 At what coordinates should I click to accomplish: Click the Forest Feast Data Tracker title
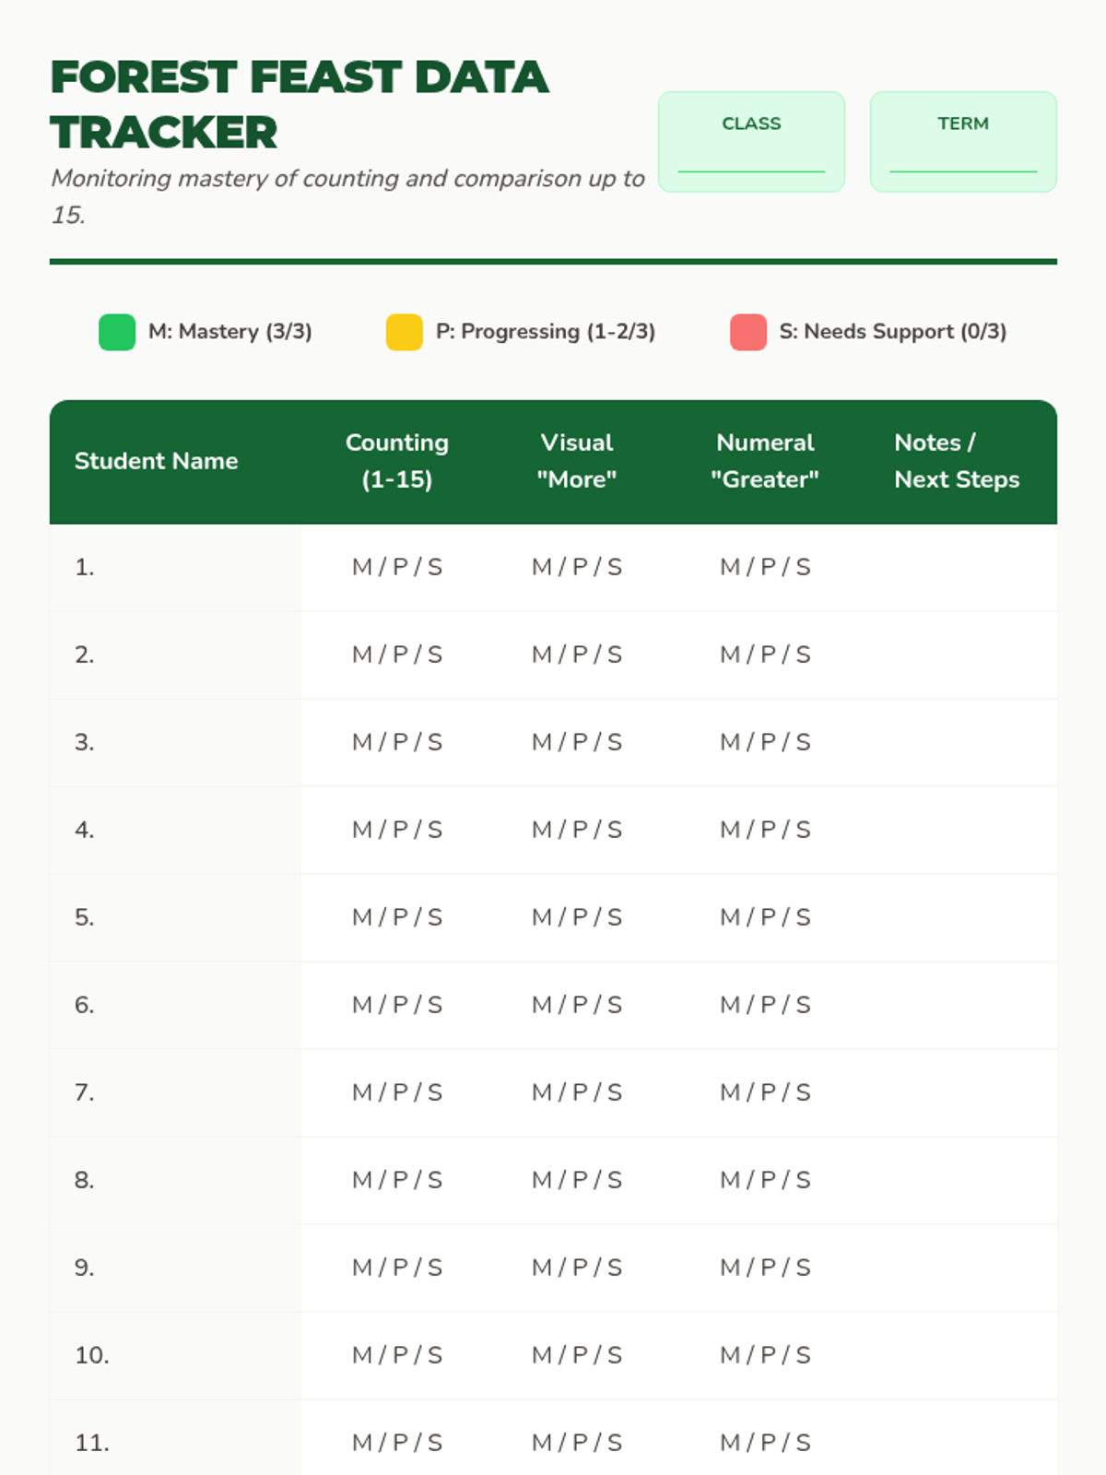coord(300,104)
